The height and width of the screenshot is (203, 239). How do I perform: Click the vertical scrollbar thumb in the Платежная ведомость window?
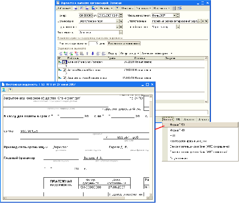[x=151, y=109]
